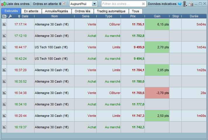This screenshot has width=208, height=140.
Task: Open details icon for 16:42:24 order
Action: pyautogui.click(x=4, y=59)
